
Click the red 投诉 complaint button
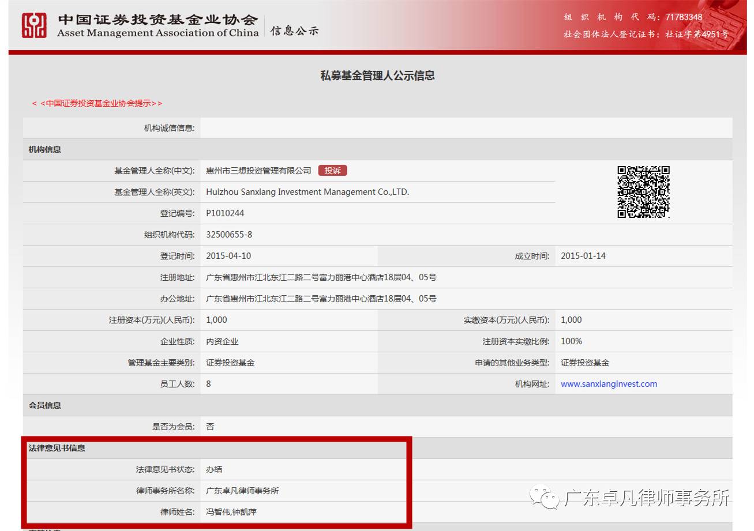coord(332,171)
